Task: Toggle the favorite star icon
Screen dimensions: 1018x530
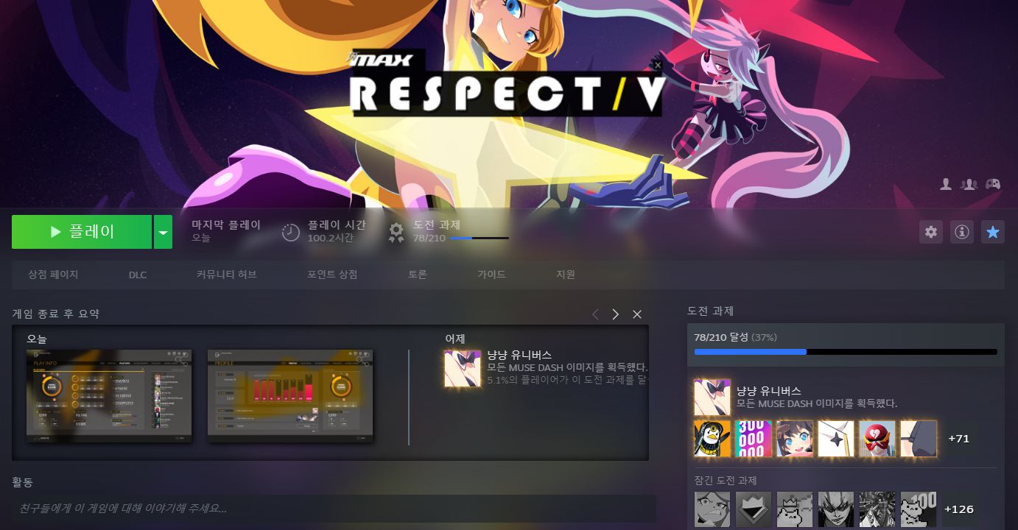Action: (x=993, y=232)
